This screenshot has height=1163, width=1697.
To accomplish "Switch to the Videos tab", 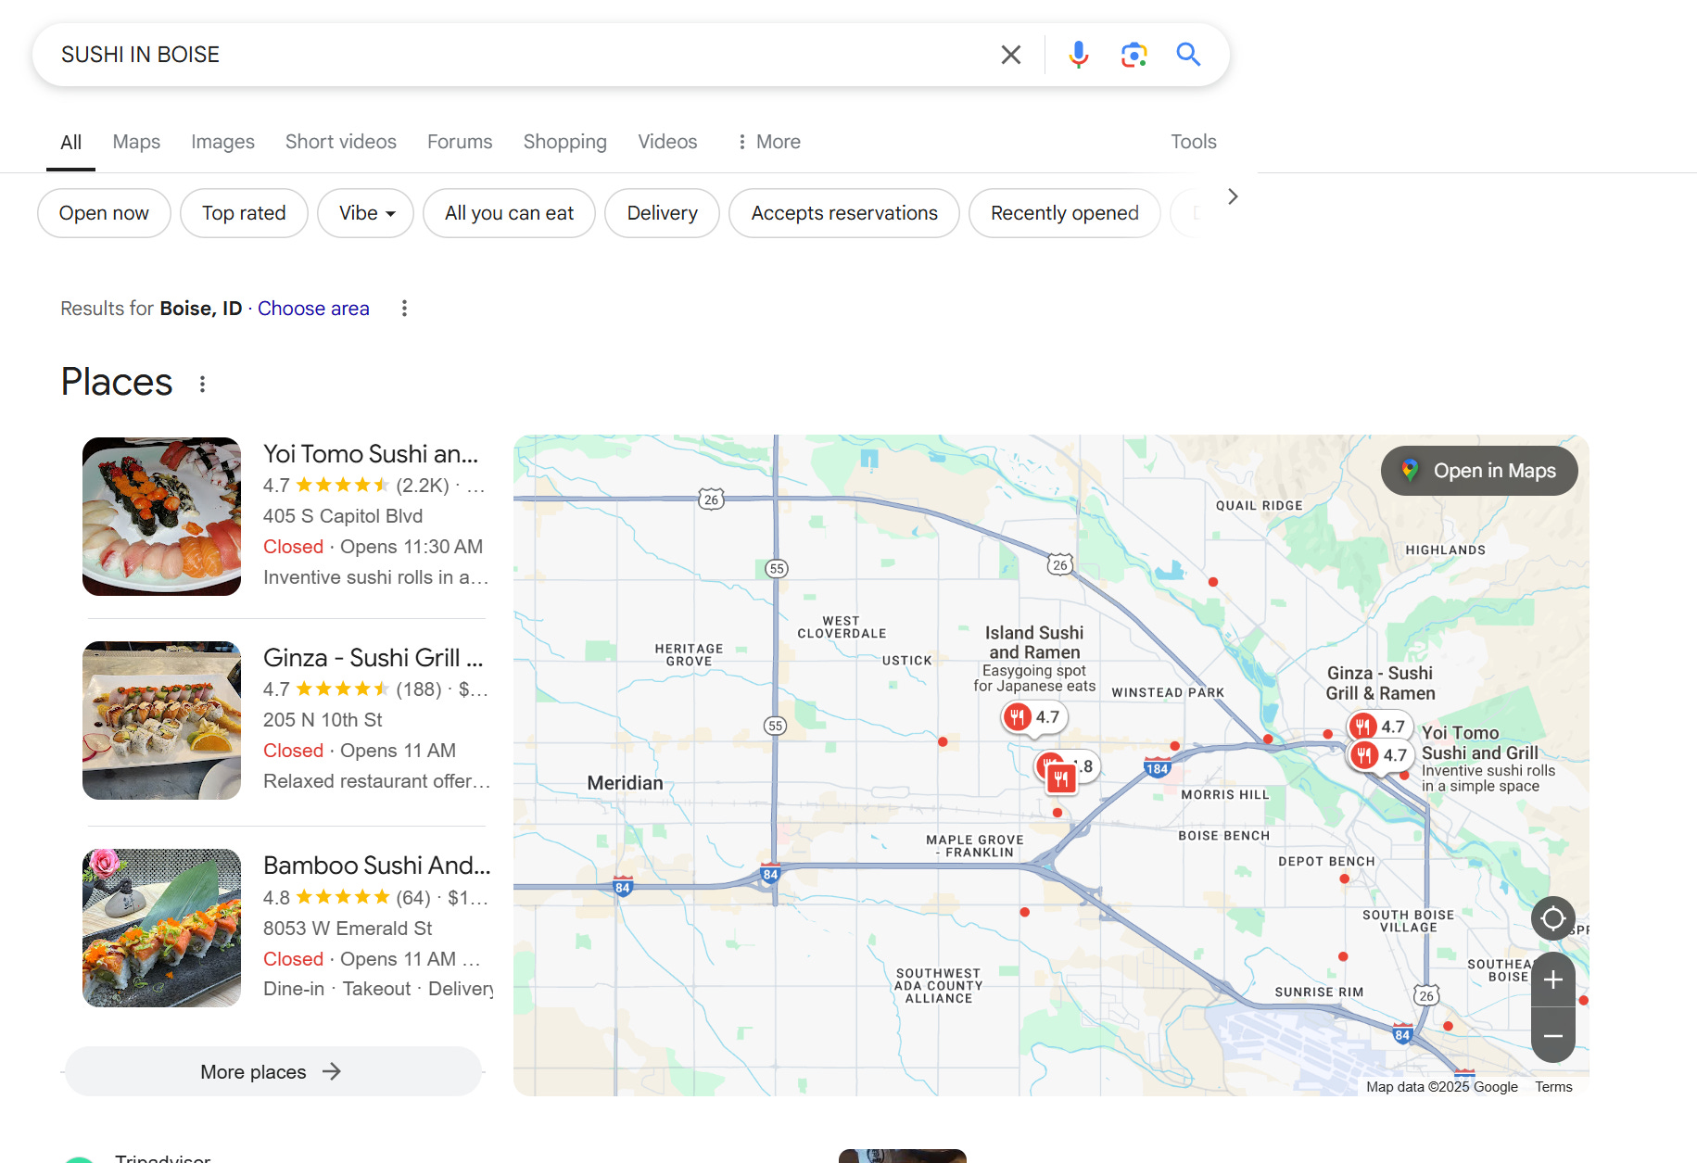I will point(667,142).
